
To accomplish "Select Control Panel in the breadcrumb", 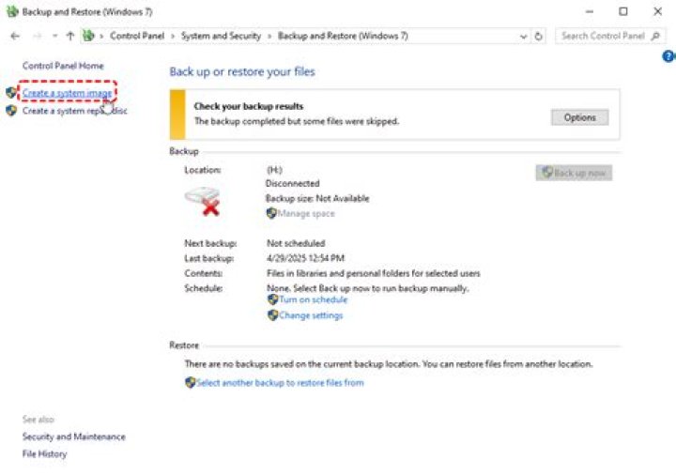I will click(x=137, y=37).
